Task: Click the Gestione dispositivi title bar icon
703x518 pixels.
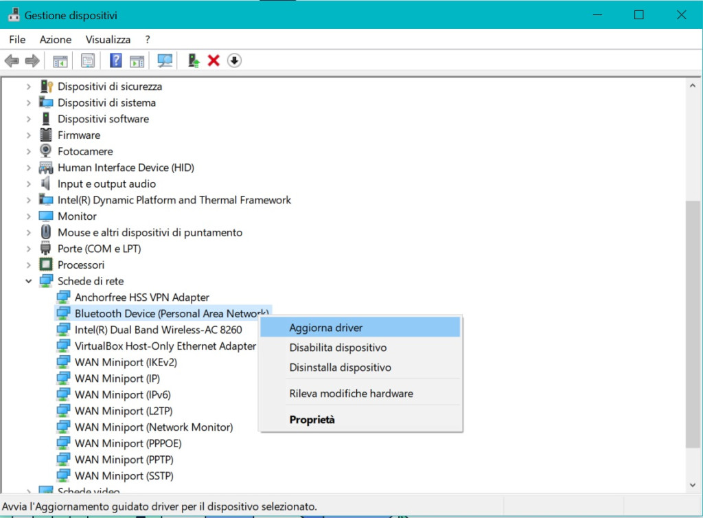Action: [14, 15]
